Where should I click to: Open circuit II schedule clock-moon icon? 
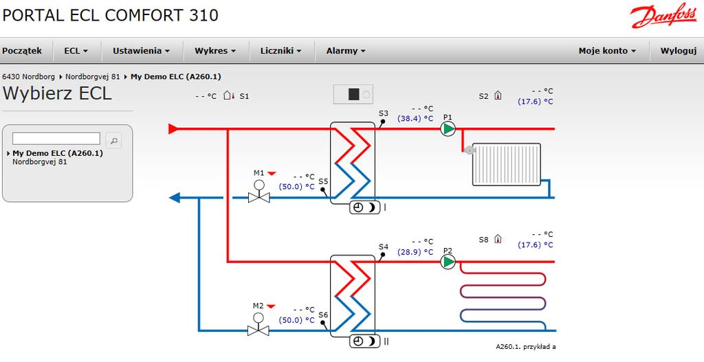click(364, 341)
